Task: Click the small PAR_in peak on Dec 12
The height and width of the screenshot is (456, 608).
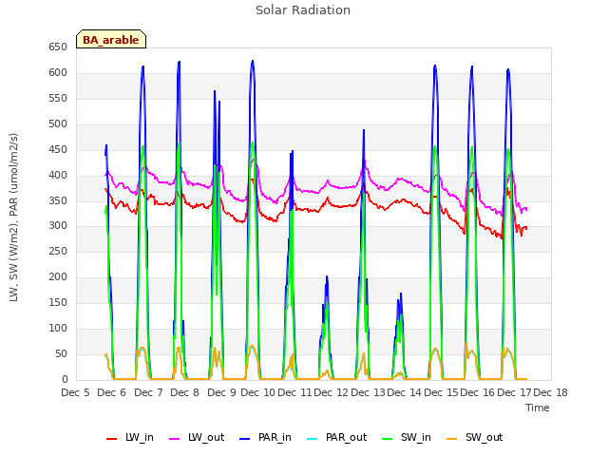Action: 327,276
